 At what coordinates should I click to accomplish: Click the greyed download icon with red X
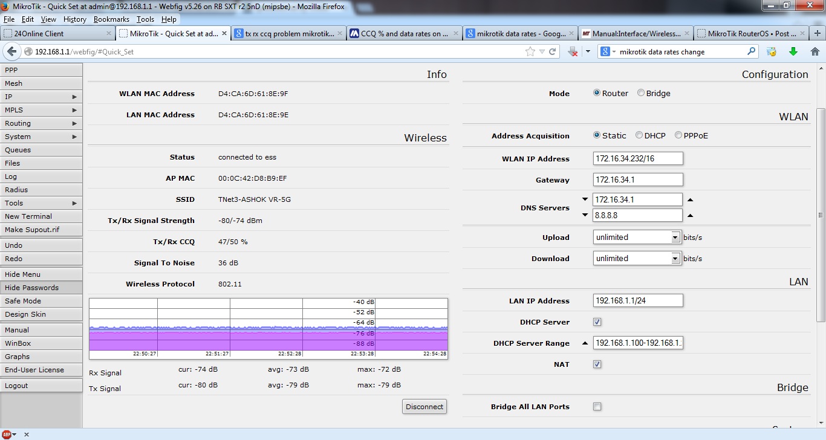573,51
